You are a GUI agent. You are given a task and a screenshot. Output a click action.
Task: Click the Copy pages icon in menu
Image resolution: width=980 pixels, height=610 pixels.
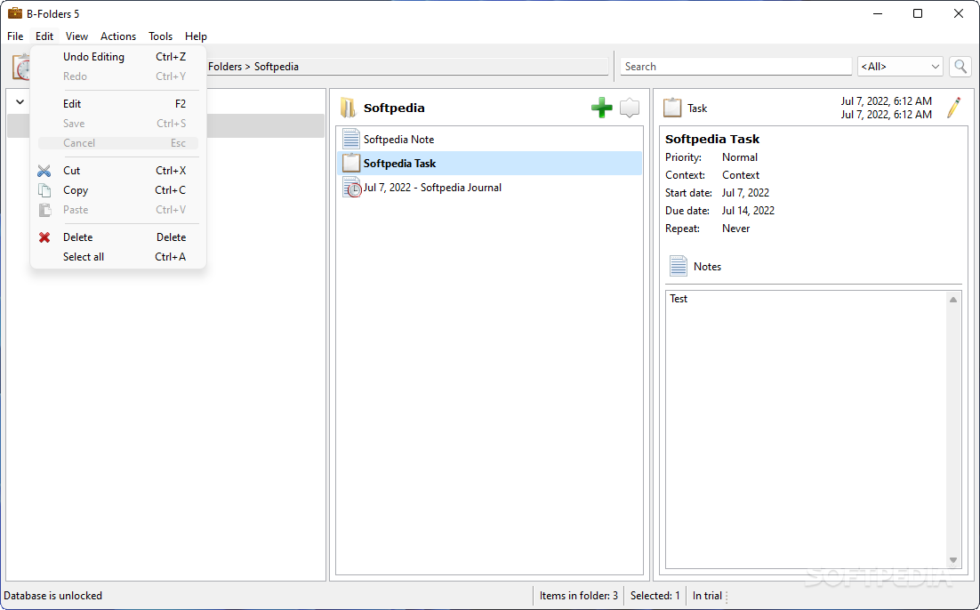click(44, 190)
